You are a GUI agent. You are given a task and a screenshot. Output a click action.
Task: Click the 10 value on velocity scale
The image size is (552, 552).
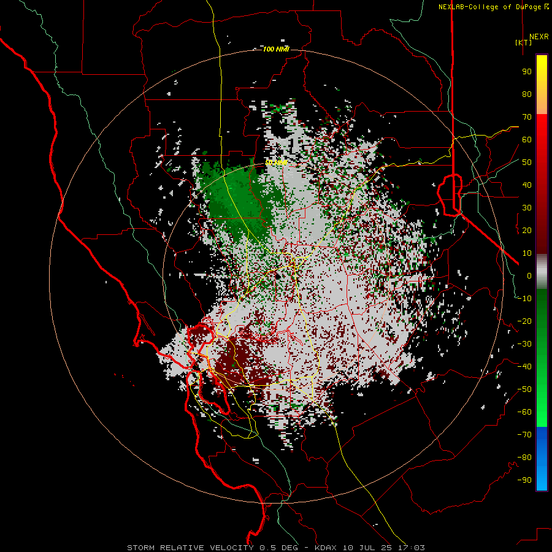click(x=527, y=253)
